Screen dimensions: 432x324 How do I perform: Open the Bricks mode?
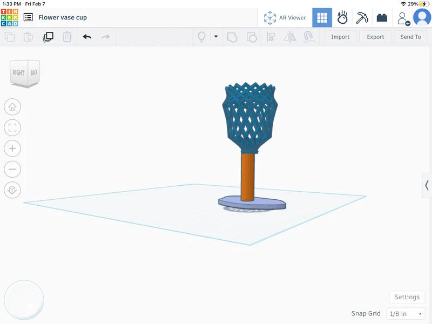[x=382, y=18]
